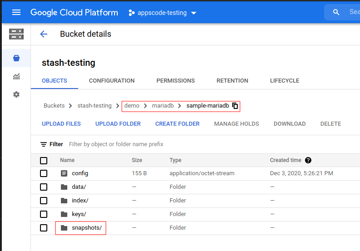360x251 pixels.
Task: Click the Upload Files button
Action: click(61, 124)
